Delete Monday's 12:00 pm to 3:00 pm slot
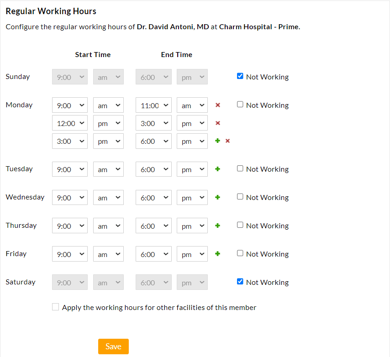Image resolution: width=390 pixels, height=357 pixels. [x=218, y=123]
